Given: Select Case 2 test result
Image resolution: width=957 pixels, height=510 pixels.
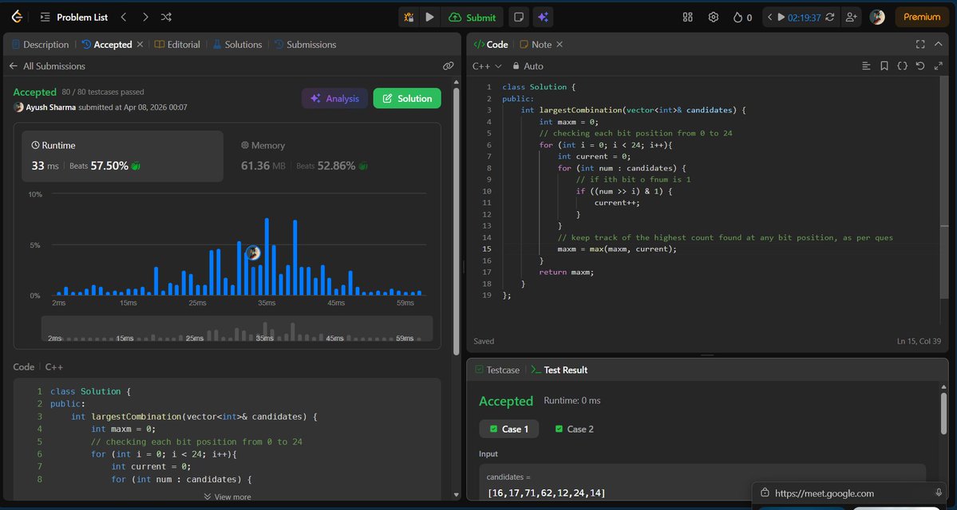Looking at the screenshot, I should coord(575,429).
